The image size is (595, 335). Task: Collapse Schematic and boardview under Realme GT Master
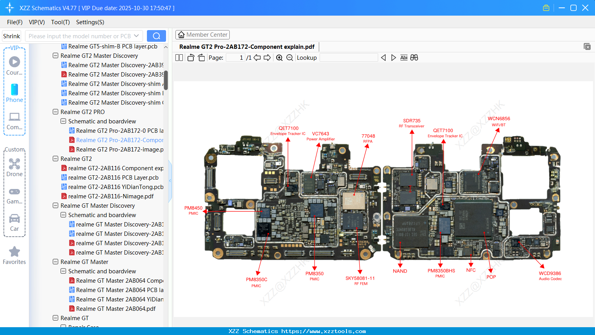(63, 271)
